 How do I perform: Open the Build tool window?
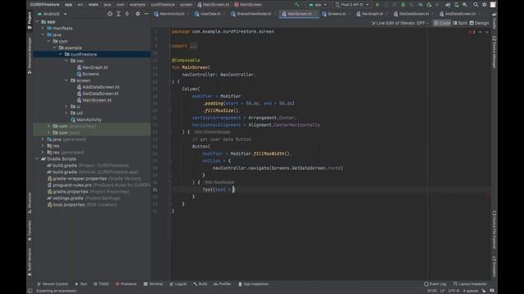tap(200, 284)
